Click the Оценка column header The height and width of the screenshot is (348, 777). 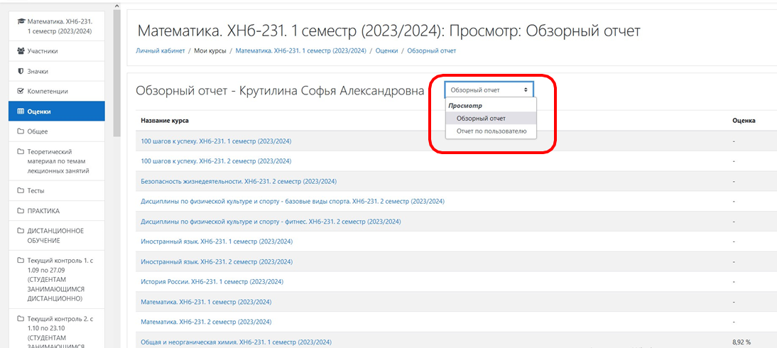click(x=744, y=121)
